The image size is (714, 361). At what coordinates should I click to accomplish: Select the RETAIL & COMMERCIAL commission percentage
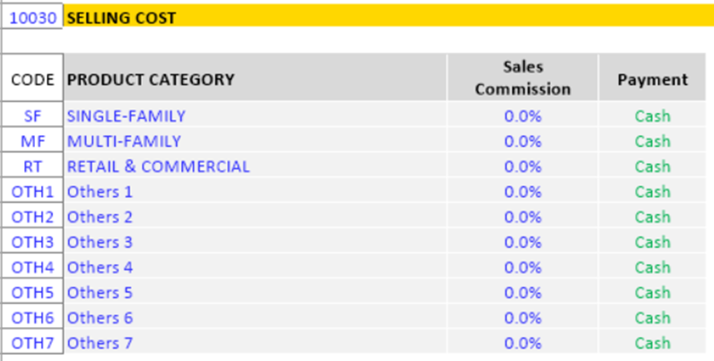pyautogui.click(x=523, y=167)
